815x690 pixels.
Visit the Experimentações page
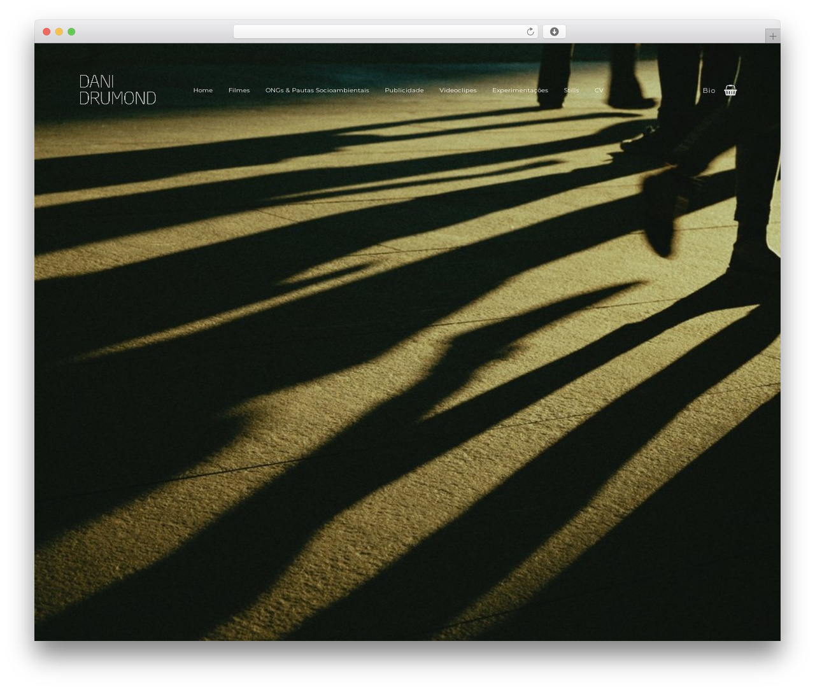click(520, 90)
